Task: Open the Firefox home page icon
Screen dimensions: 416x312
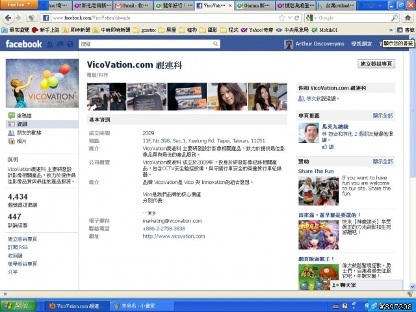Action: point(408,18)
